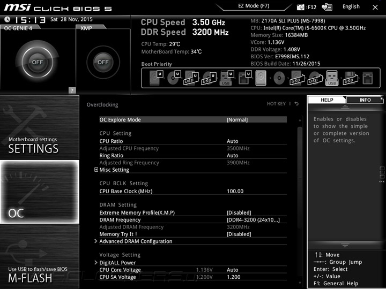Switch to EZ Mode (F7)
This screenshot has height=289, width=386.
click(x=254, y=6)
